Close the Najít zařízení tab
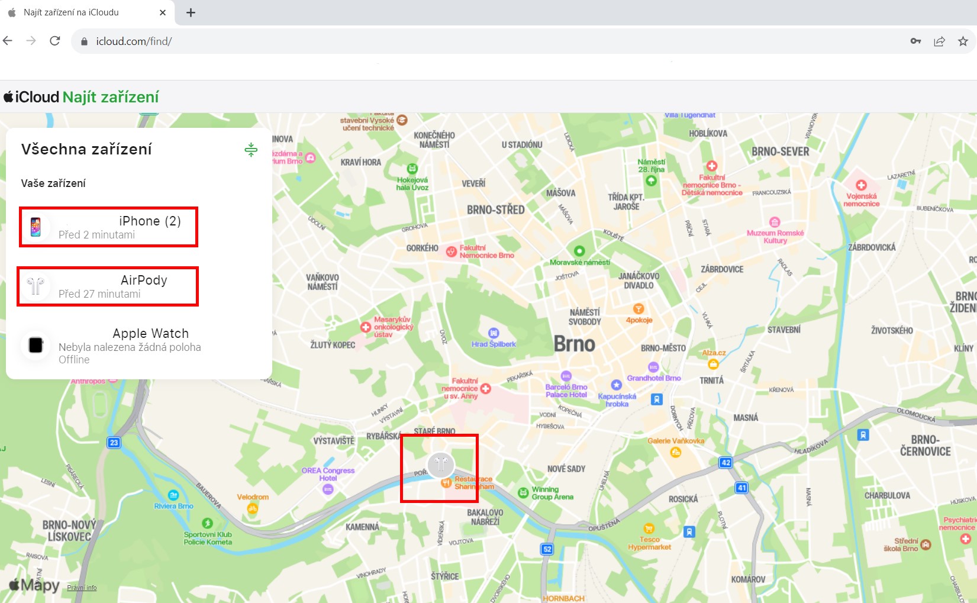The width and height of the screenshot is (977, 603). [x=163, y=12]
